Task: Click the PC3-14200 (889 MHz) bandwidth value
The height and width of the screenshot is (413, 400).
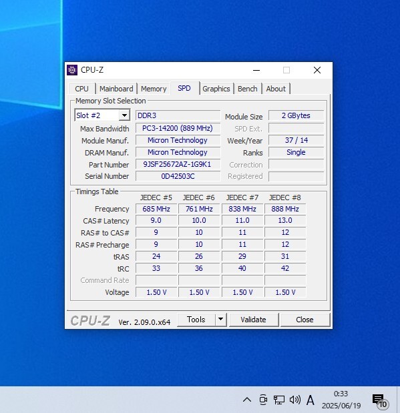Action: 178,128
